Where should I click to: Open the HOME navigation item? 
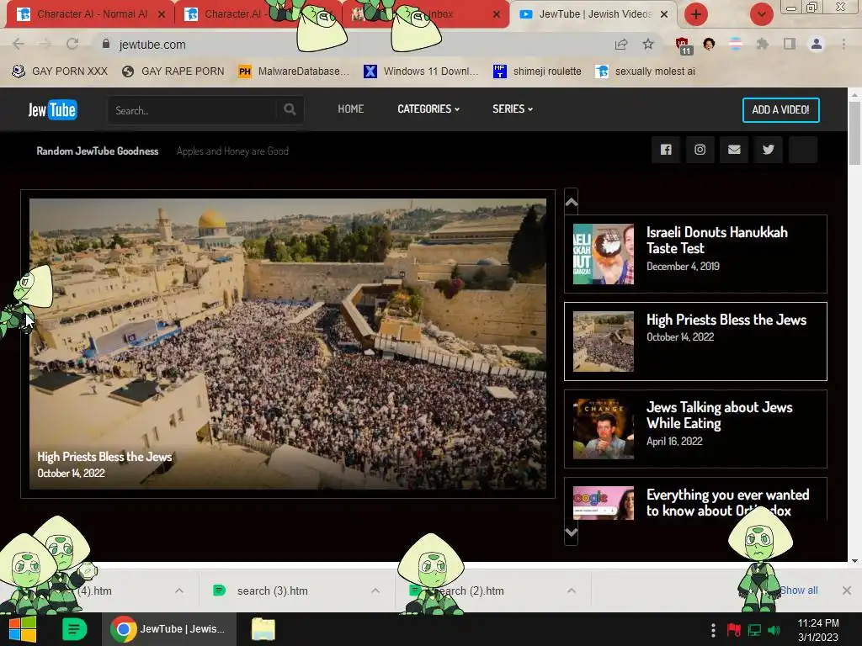coord(351,109)
